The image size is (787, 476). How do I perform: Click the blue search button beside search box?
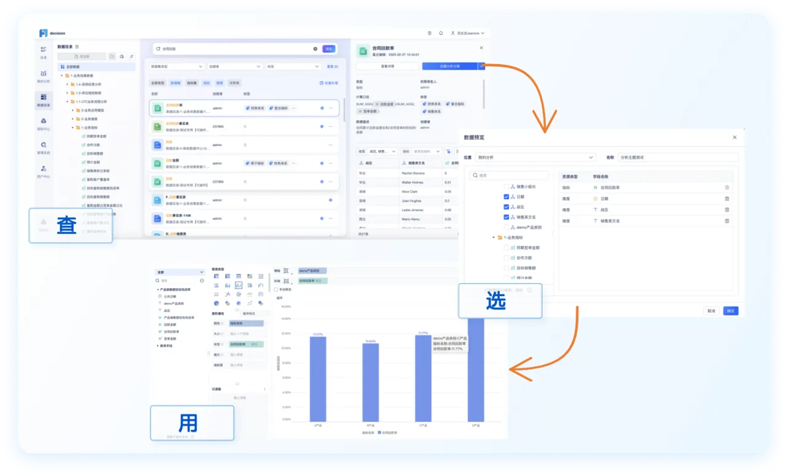[329, 49]
